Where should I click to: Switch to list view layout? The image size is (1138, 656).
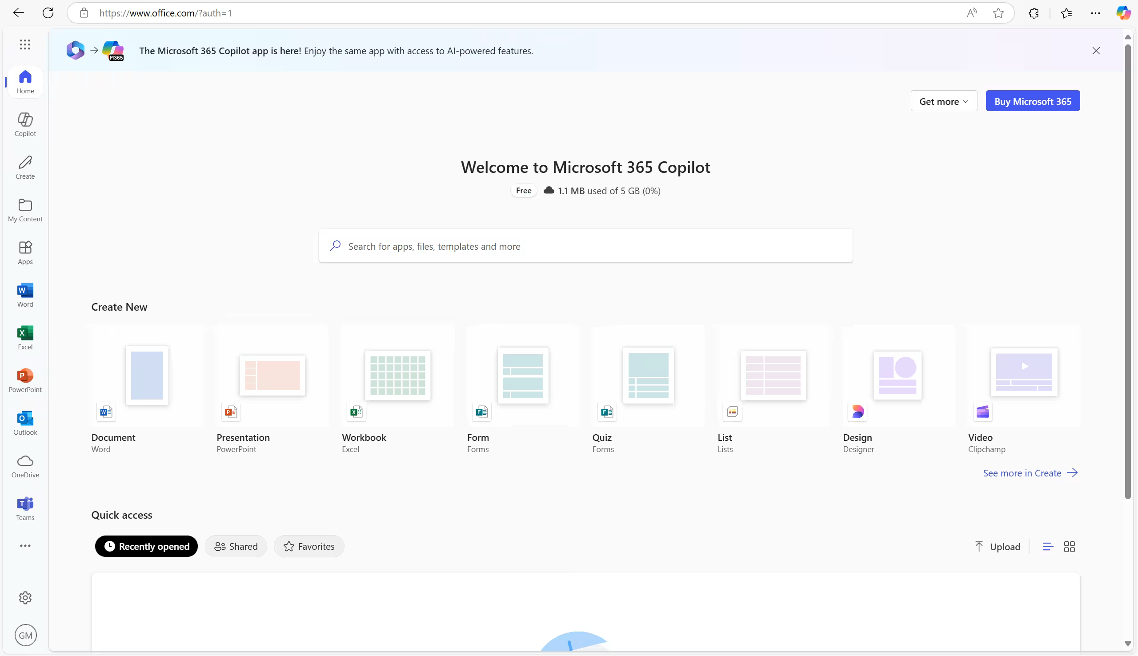[1047, 547]
